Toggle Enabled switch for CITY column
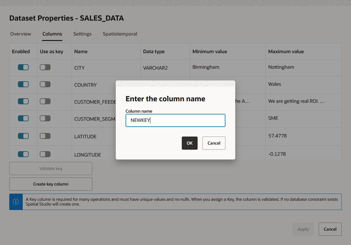351x245 pixels. 23,67
